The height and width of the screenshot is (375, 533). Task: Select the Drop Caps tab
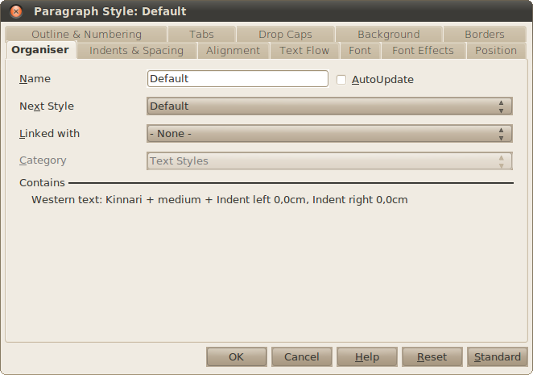click(285, 34)
